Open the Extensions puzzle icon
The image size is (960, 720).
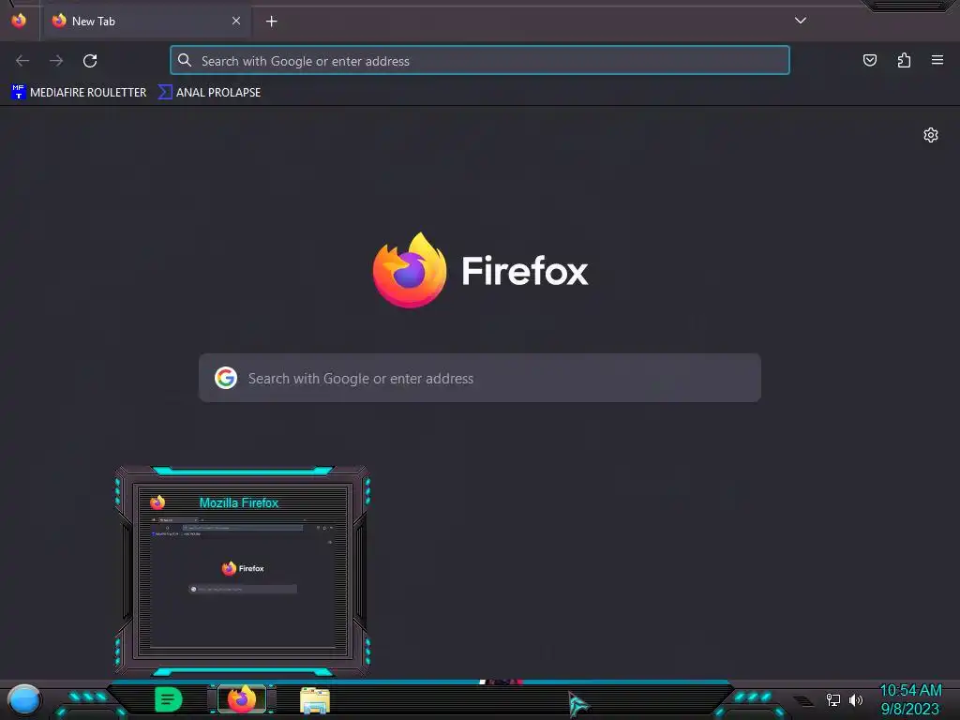(904, 60)
